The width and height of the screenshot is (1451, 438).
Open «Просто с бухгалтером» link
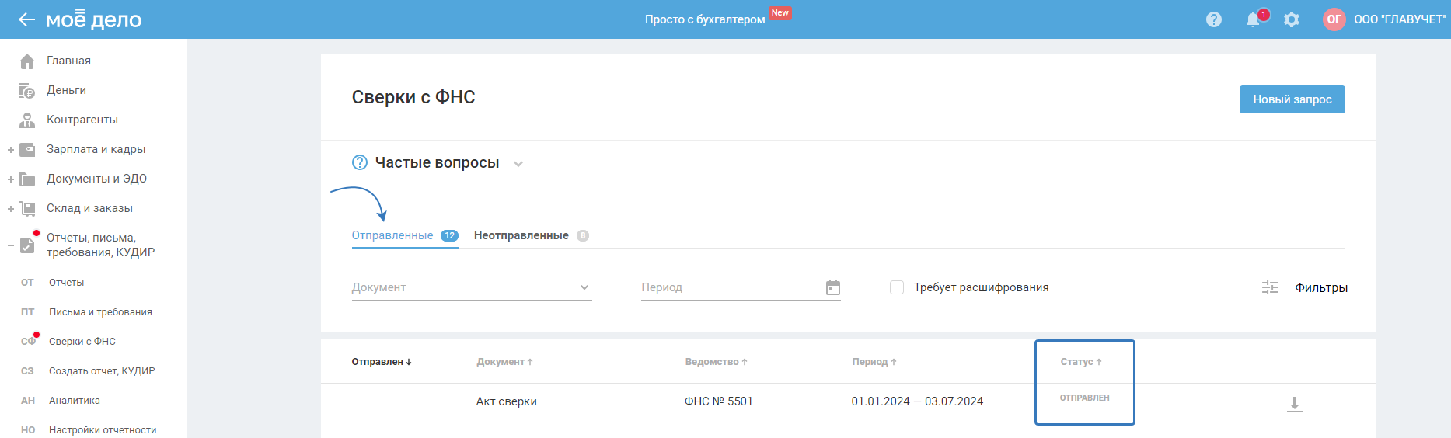[705, 19]
